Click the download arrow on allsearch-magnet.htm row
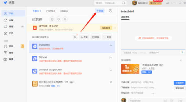The width and height of the screenshot is (186, 102). pyautogui.click(x=111, y=70)
